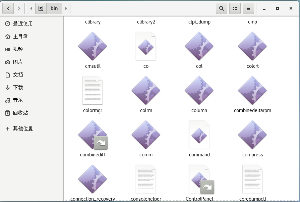Viewport: 300px width, 202px height.
Task: Open 图片 folder in sidebar
Action: click(x=32, y=62)
